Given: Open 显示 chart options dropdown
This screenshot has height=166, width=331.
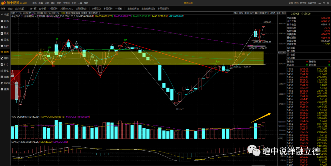Looking at the screenshot, I should point(236,13).
